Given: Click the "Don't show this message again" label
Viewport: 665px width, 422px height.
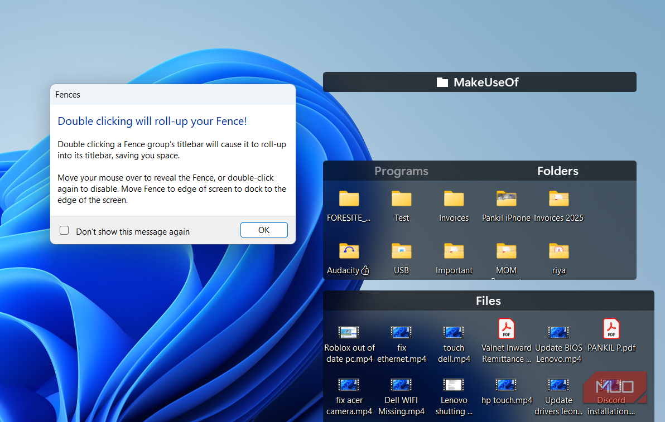Looking at the screenshot, I should tap(133, 232).
